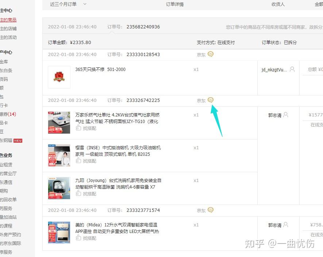This screenshot has width=323, height=257.
Task: Open chat icon for order 233326742225
Action: point(210,100)
